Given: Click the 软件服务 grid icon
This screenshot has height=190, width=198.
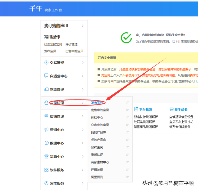Looking at the screenshot, I should [46, 170].
